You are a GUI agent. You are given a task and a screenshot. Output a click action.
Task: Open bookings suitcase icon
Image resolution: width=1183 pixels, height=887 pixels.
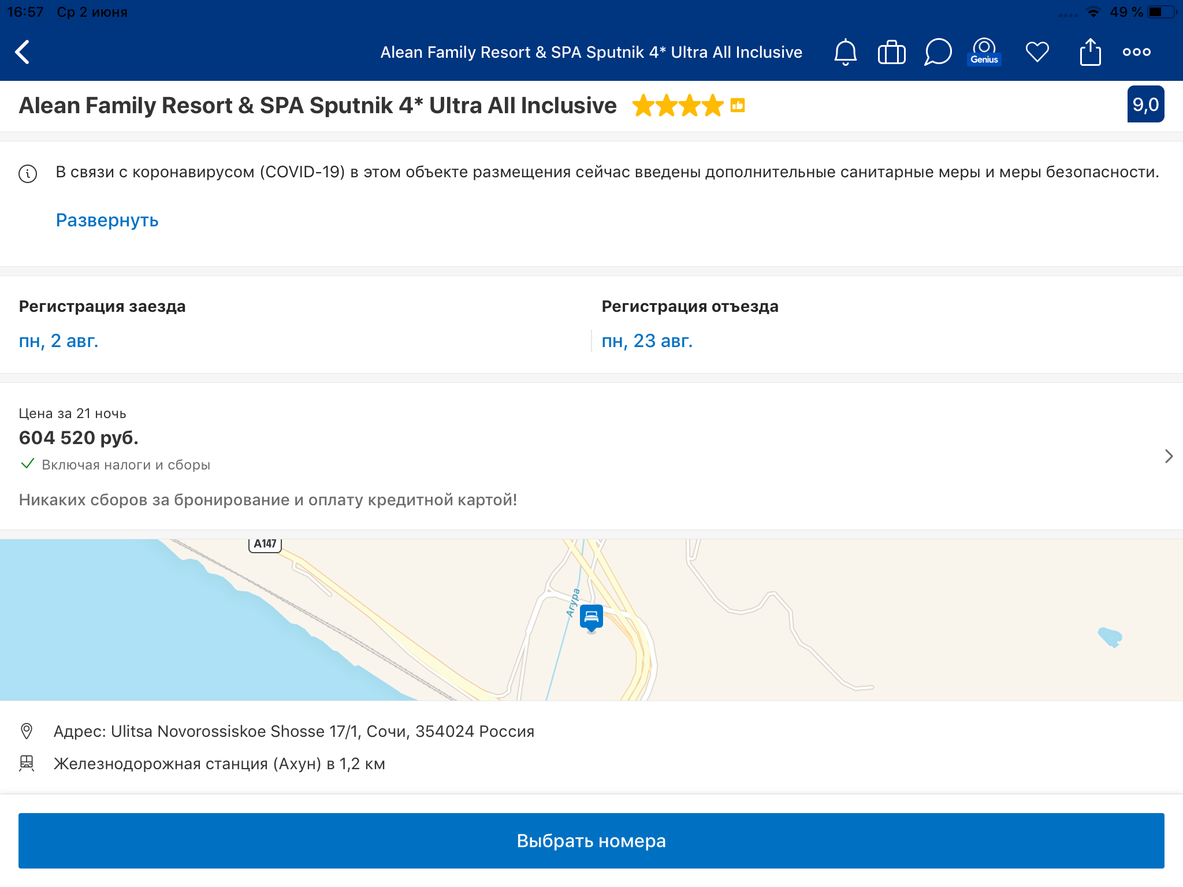tap(891, 53)
